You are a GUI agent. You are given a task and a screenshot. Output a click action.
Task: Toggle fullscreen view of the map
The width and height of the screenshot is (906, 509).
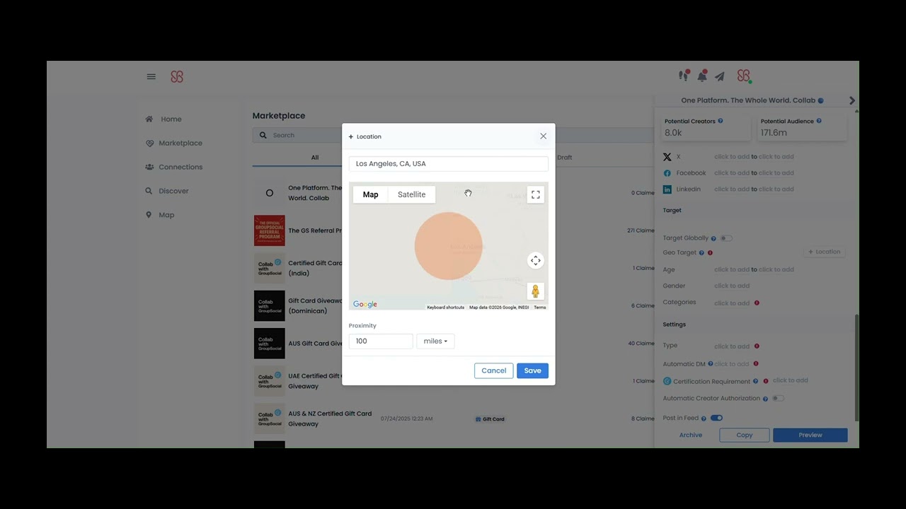[x=536, y=194]
